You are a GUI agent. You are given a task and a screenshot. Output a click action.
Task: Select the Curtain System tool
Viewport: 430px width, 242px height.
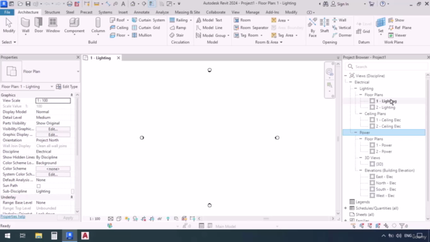click(148, 20)
